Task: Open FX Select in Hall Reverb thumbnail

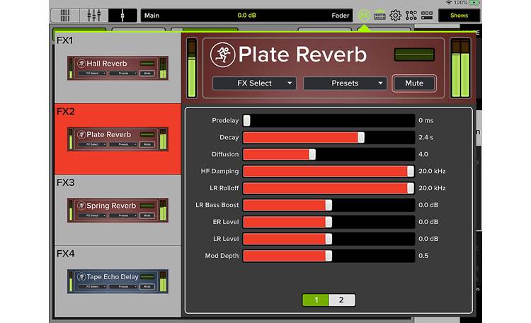Action: [x=92, y=73]
